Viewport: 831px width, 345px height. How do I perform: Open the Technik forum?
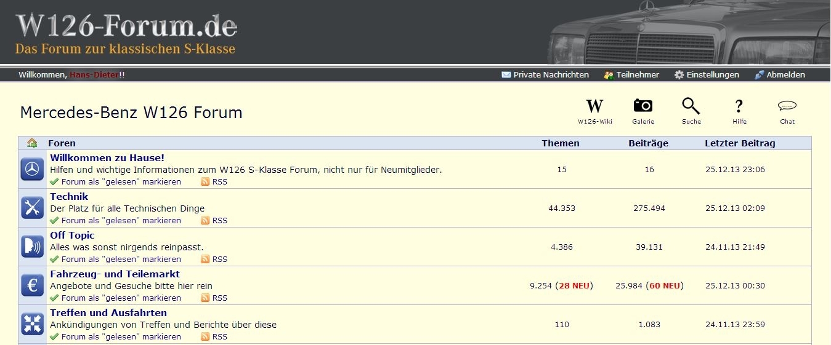coord(69,197)
